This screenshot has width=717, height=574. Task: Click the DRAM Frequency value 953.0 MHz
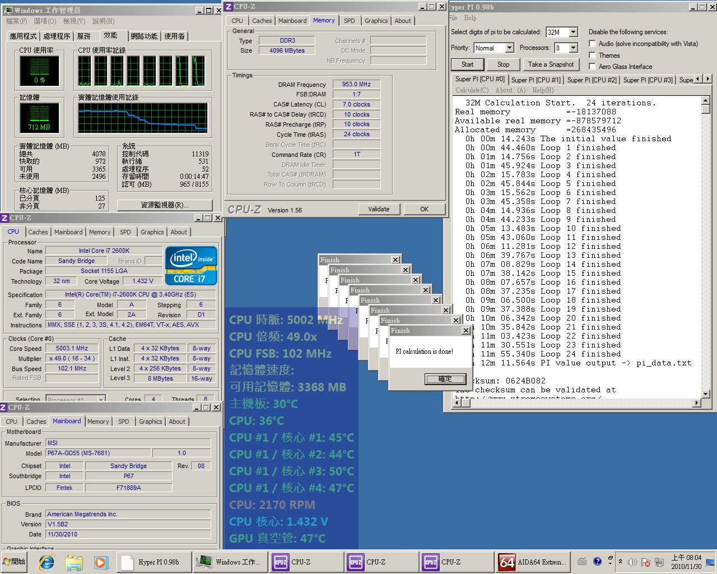[x=356, y=84]
